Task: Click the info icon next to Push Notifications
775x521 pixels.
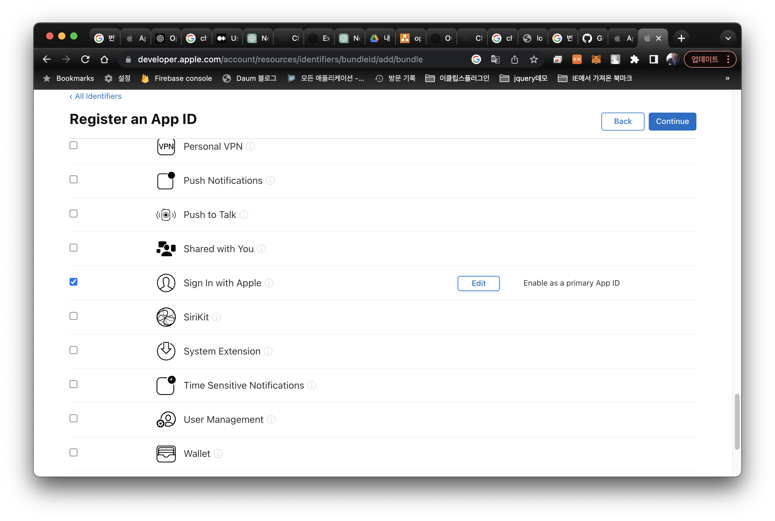Action: (x=270, y=181)
